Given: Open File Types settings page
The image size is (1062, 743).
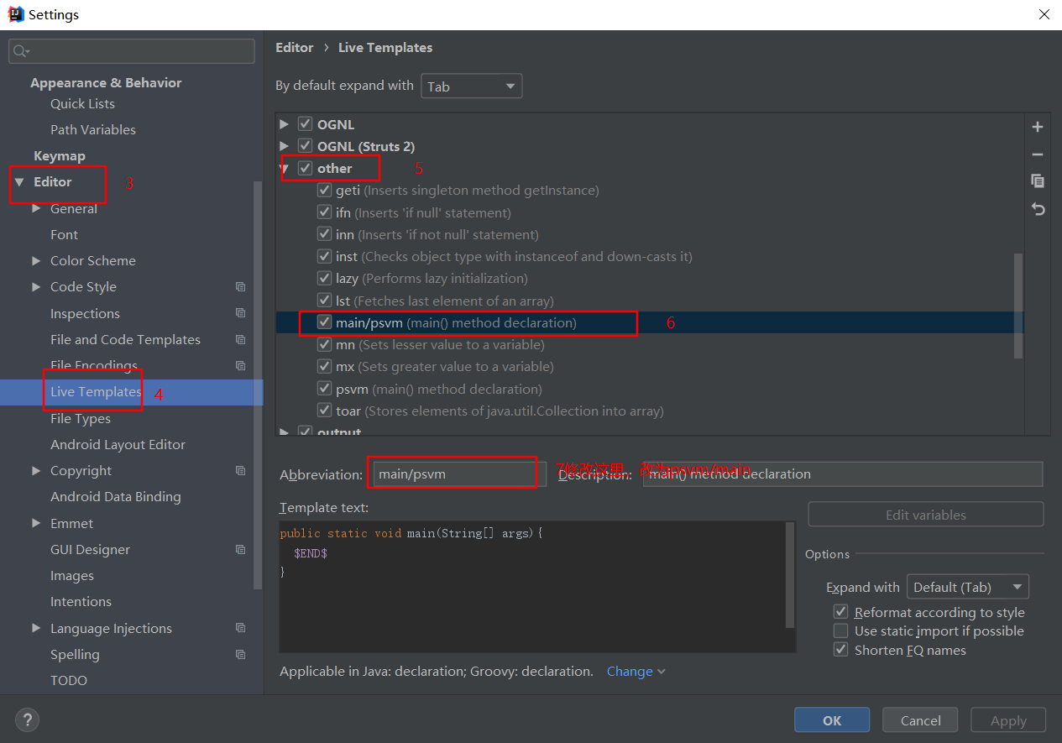Looking at the screenshot, I should click(x=81, y=418).
